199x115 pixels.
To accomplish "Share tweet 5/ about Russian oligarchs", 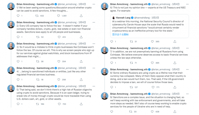I will (x=80, y=104).
